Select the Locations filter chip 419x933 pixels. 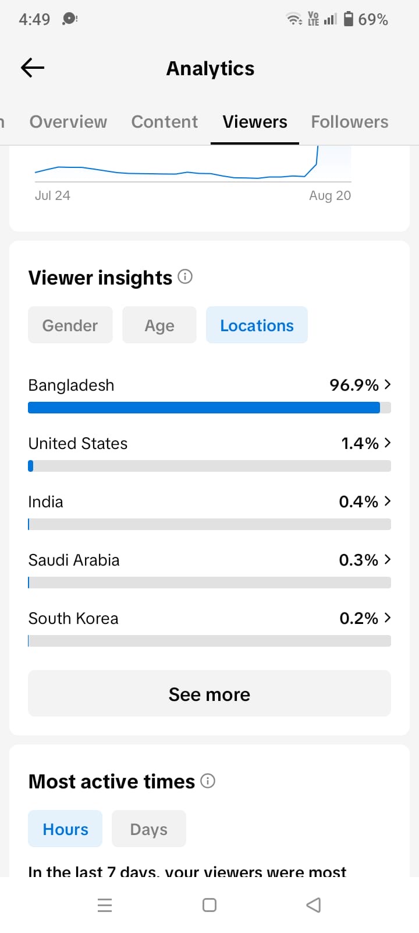tap(257, 325)
